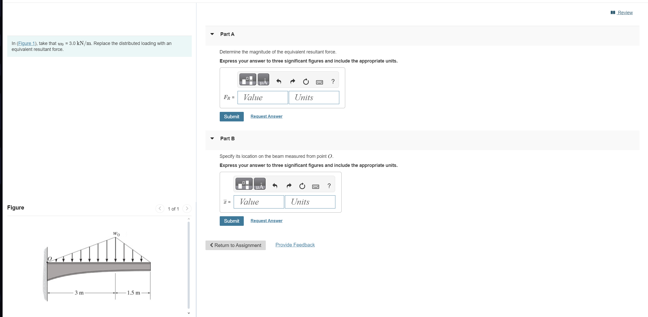The image size is (648, 317).
Task: Collapse the Part A section
Action: click(x=212, y=34)
